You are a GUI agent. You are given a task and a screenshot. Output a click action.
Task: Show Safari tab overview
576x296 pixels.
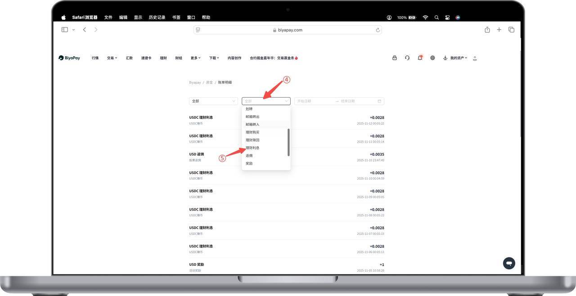511,30
